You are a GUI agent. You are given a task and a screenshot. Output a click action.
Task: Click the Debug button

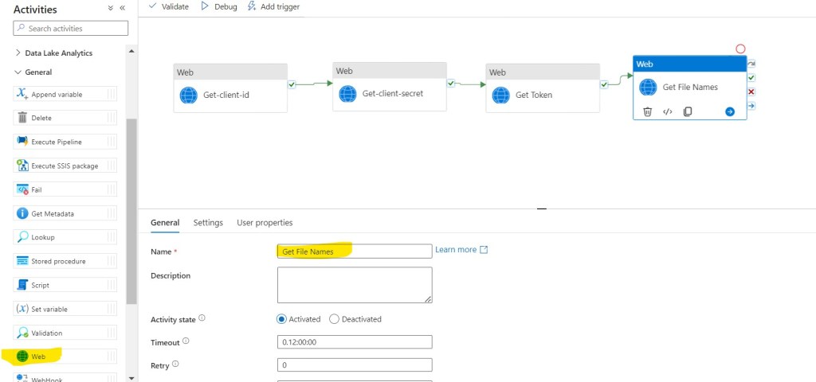tap(218, 6)
